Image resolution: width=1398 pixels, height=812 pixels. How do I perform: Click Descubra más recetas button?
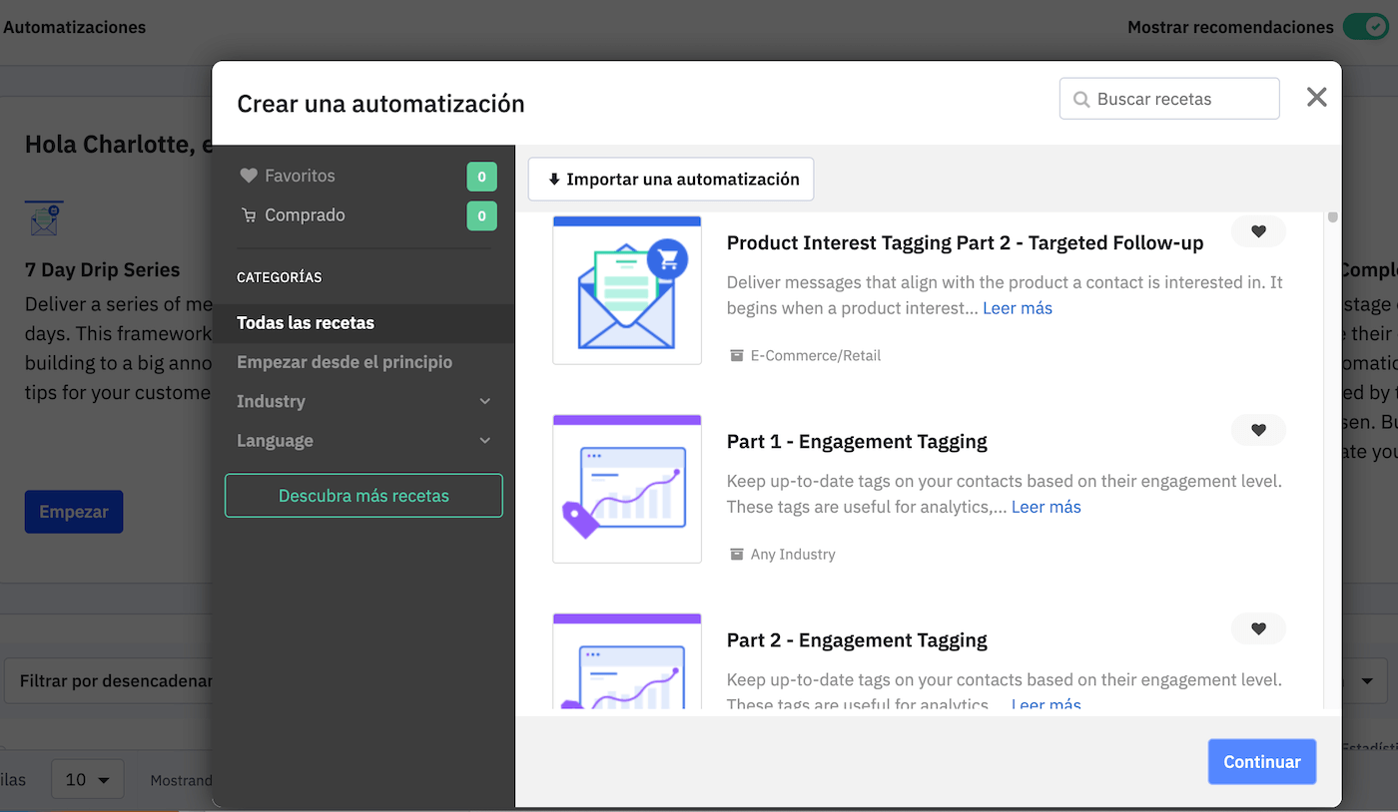[363, 496]
